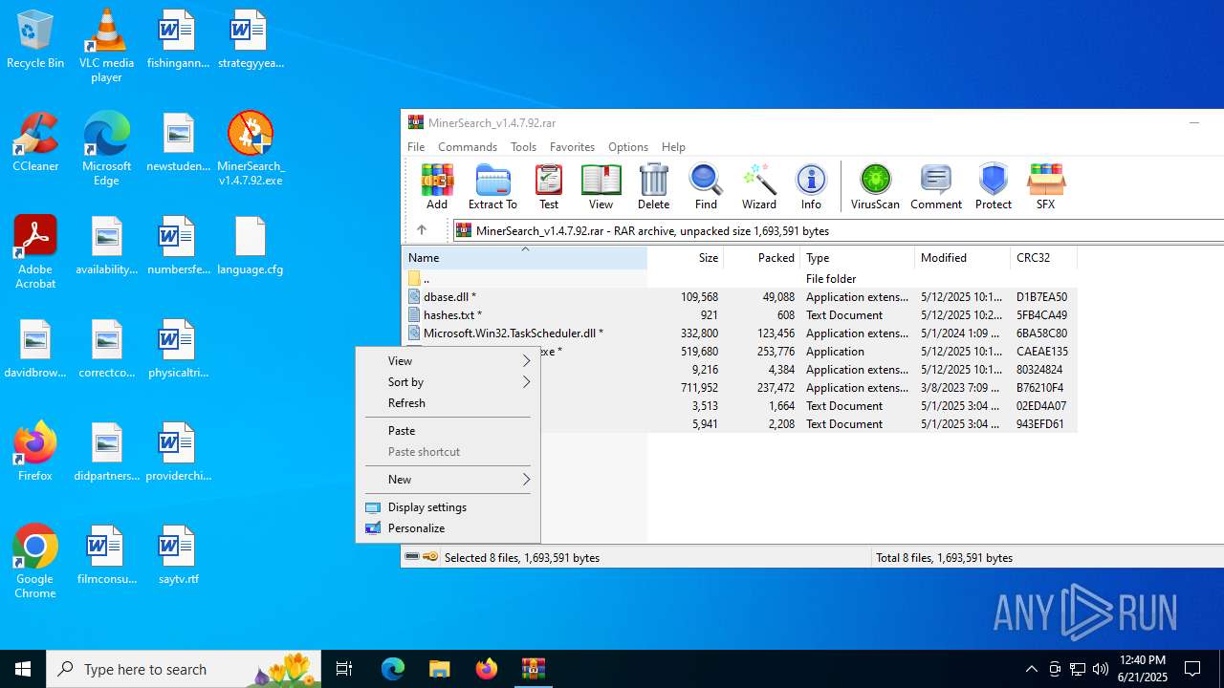Viewport: 1224px width, 688px height.
Task: Select Google Chrome desktop shortcut
Action: pos(35,562)
